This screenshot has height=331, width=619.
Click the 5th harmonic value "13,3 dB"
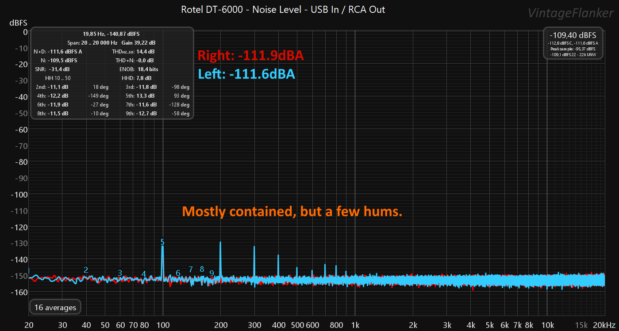(146, 96)
